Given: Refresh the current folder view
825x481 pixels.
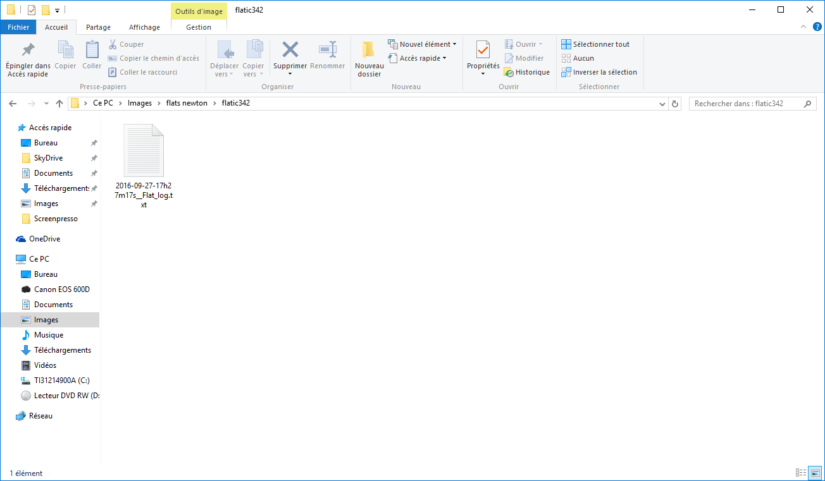Looking at the screenshot, I should 675,104.
